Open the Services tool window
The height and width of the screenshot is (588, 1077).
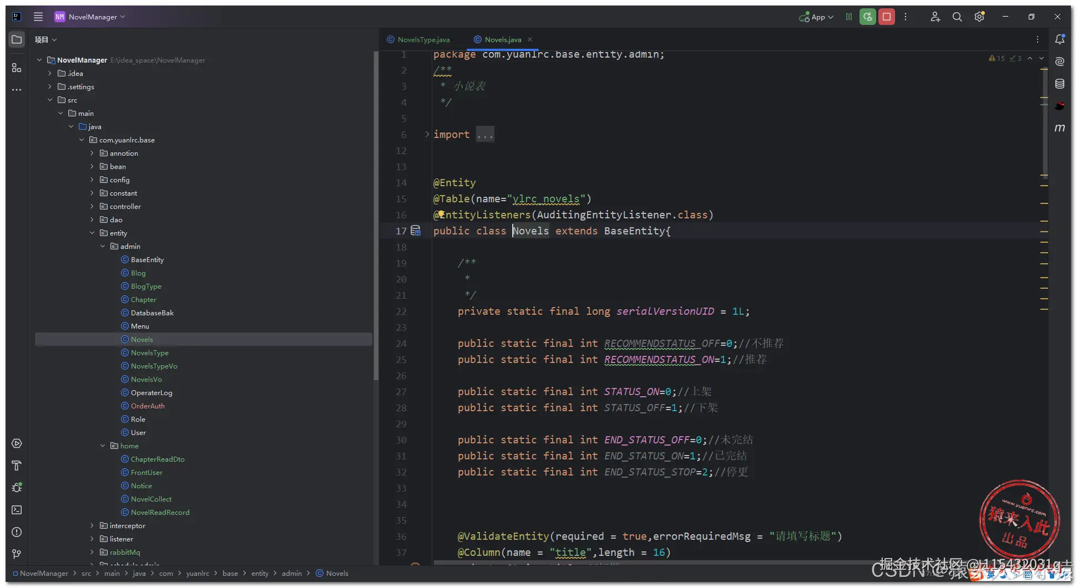click(x=17, y=443)
